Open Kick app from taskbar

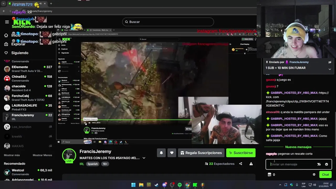(x=195, y=185)
